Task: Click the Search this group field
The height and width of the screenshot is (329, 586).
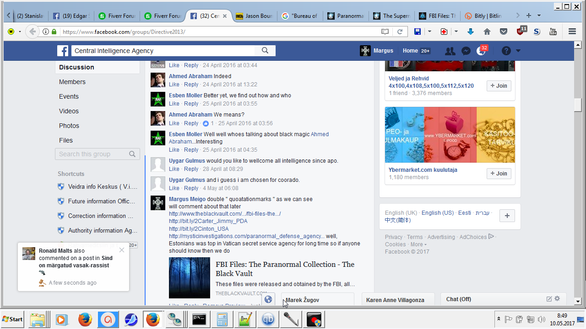Action: [x=98, y=154]
